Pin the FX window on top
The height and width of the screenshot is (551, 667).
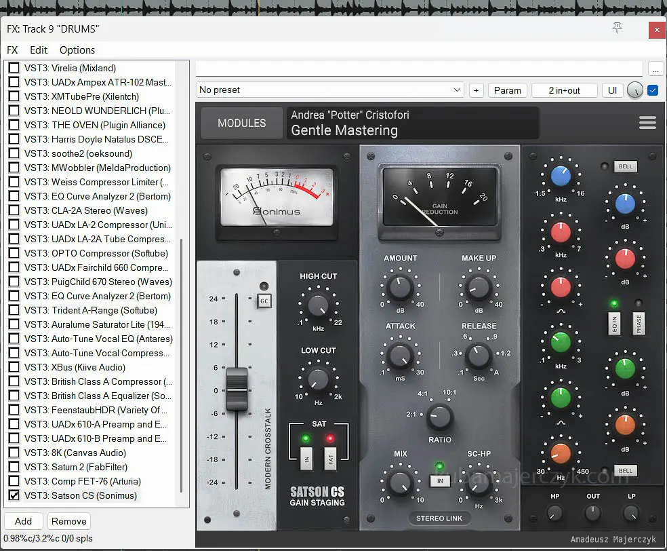(617, 28)
